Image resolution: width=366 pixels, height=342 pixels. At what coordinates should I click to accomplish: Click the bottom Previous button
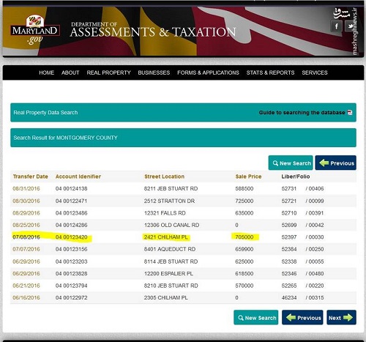point(302,318)
